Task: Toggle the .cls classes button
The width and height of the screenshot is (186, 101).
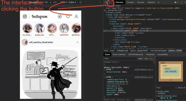Action: [x=146, y=58]
